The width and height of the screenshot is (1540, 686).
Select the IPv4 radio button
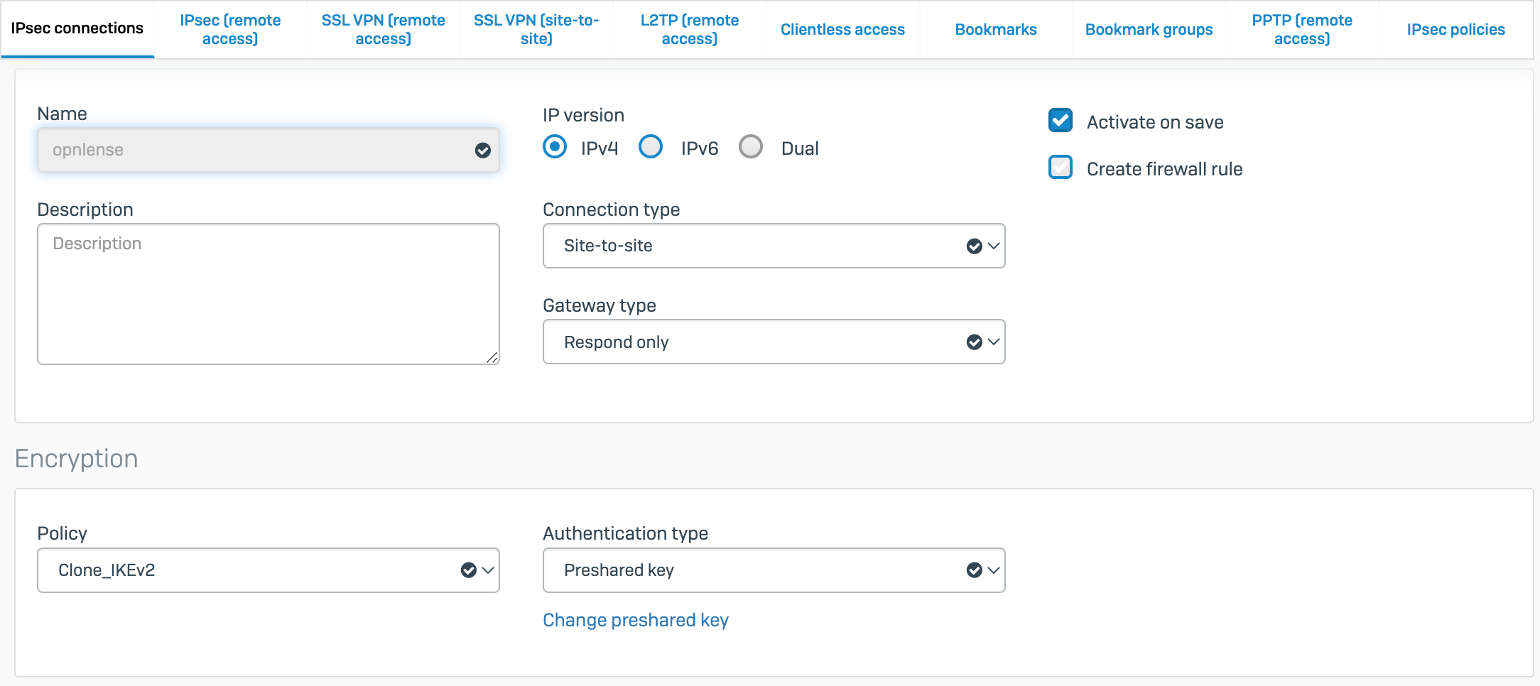[555, 147]
